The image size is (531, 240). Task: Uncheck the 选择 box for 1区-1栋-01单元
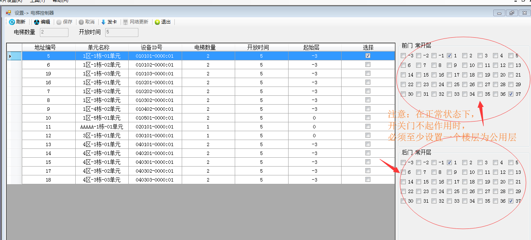(368, 56)
